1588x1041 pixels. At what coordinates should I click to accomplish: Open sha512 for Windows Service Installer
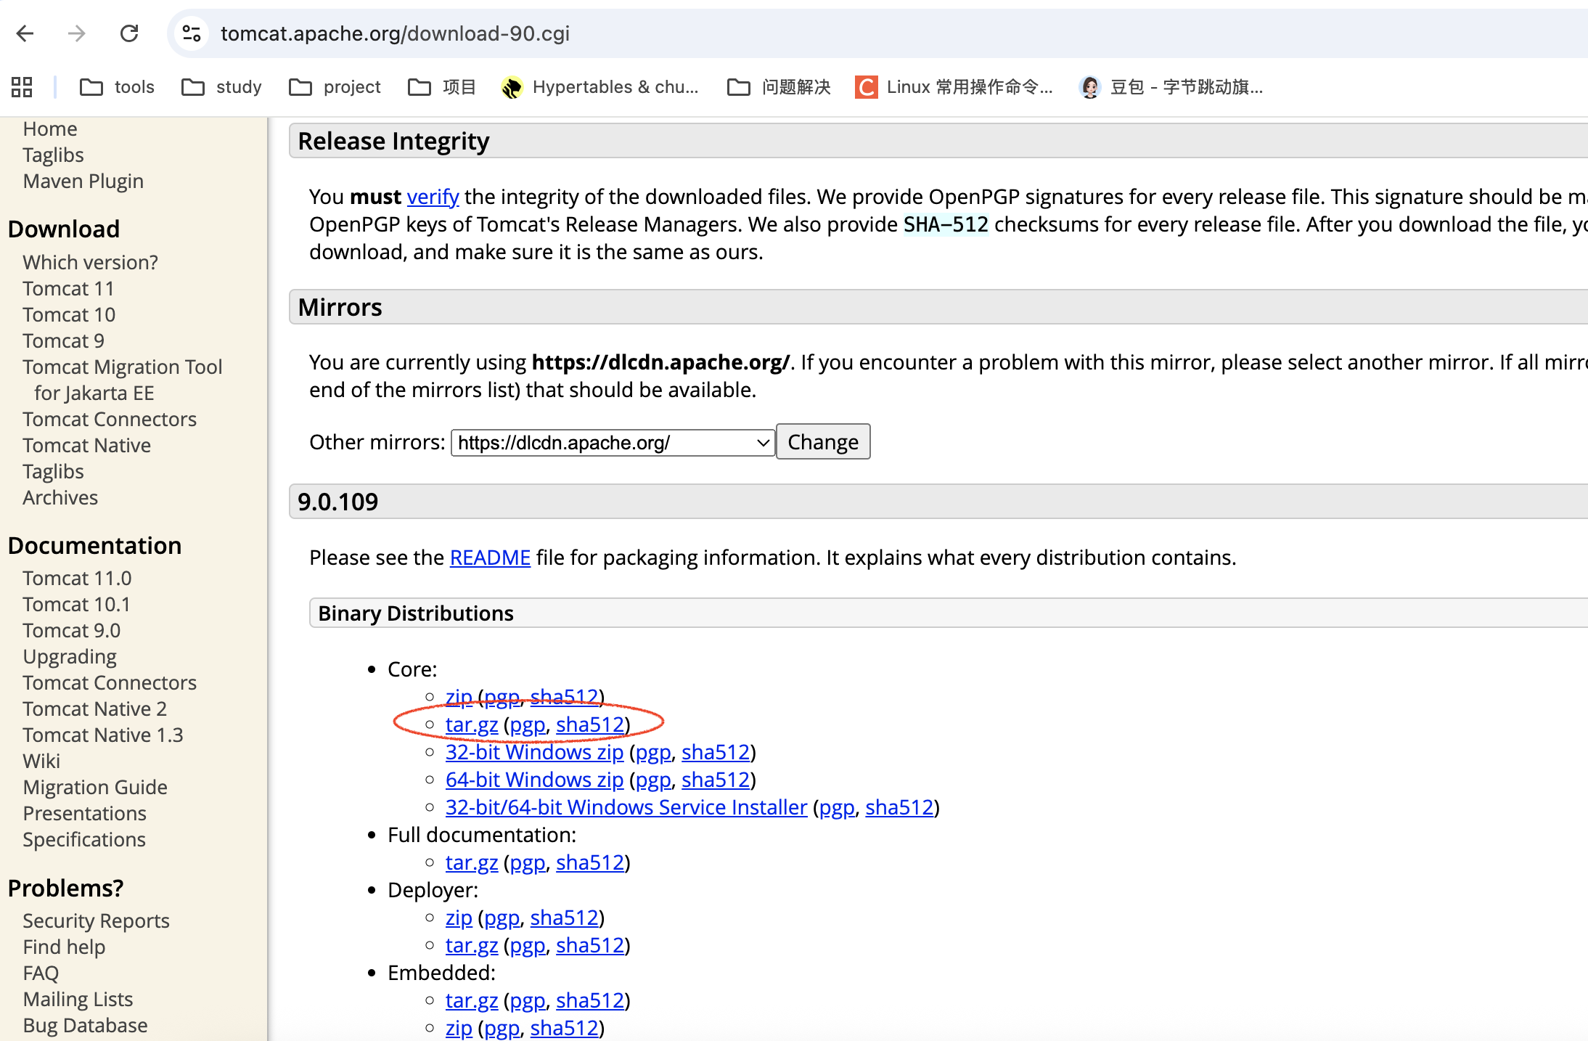click(x=899, y=807)
